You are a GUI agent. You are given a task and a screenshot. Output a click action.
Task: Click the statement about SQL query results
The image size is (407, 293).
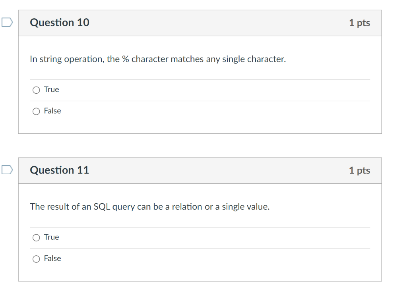(x=150, y=206)
